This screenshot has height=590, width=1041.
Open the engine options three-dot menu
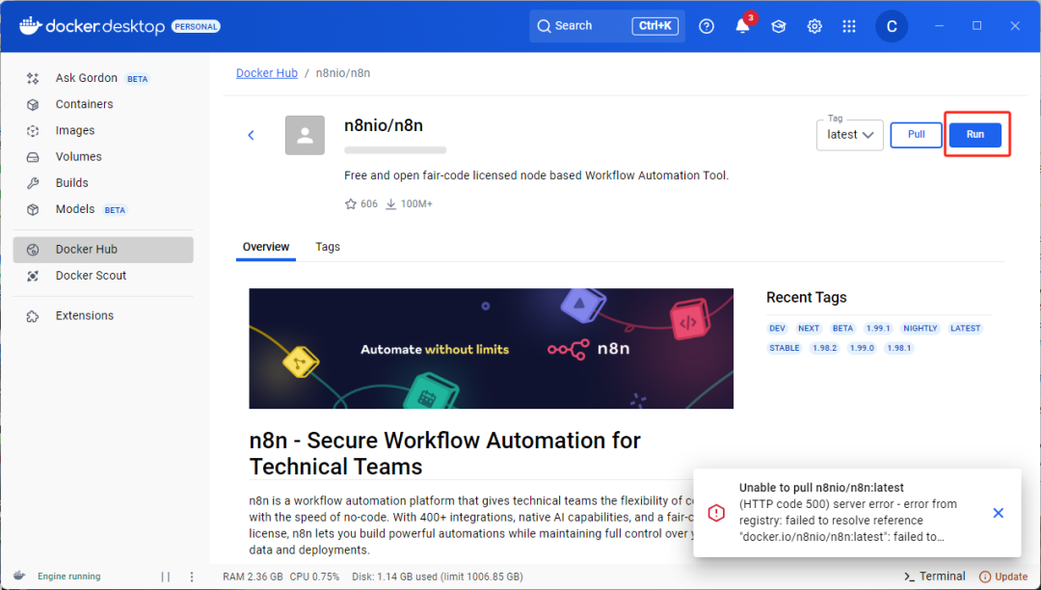(192, 577)
